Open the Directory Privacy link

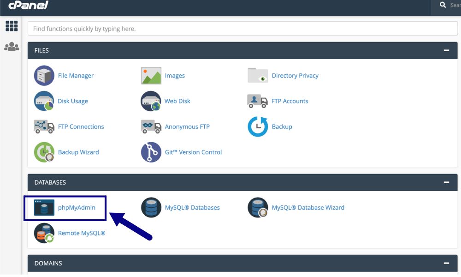tap(295, 76)
